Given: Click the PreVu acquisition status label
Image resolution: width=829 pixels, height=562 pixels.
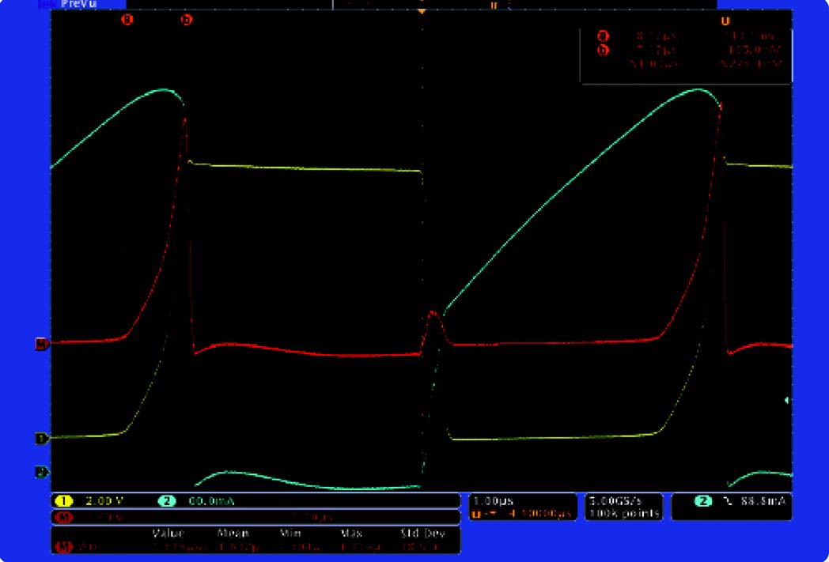Looking at the screenshot, I should [78, 4].
